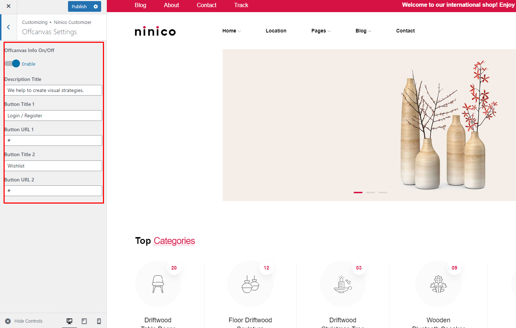Viewport: 516px width, 328px height.
Task: Switch to desktop preview icon
Action: point(69,321)
